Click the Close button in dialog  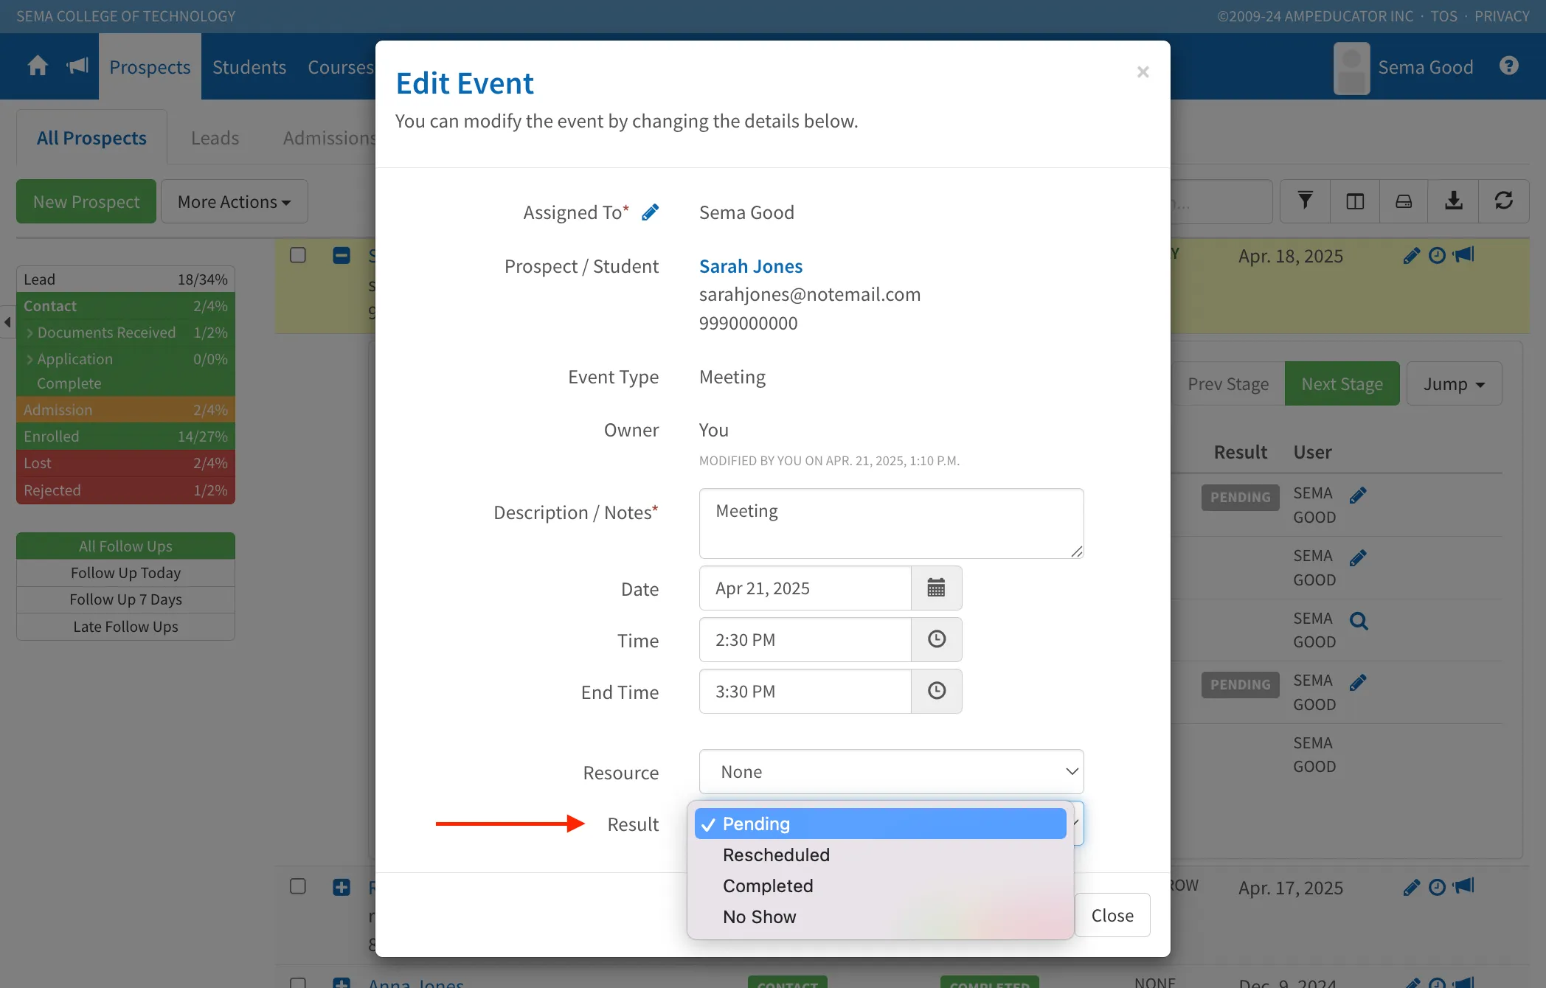1112,915
